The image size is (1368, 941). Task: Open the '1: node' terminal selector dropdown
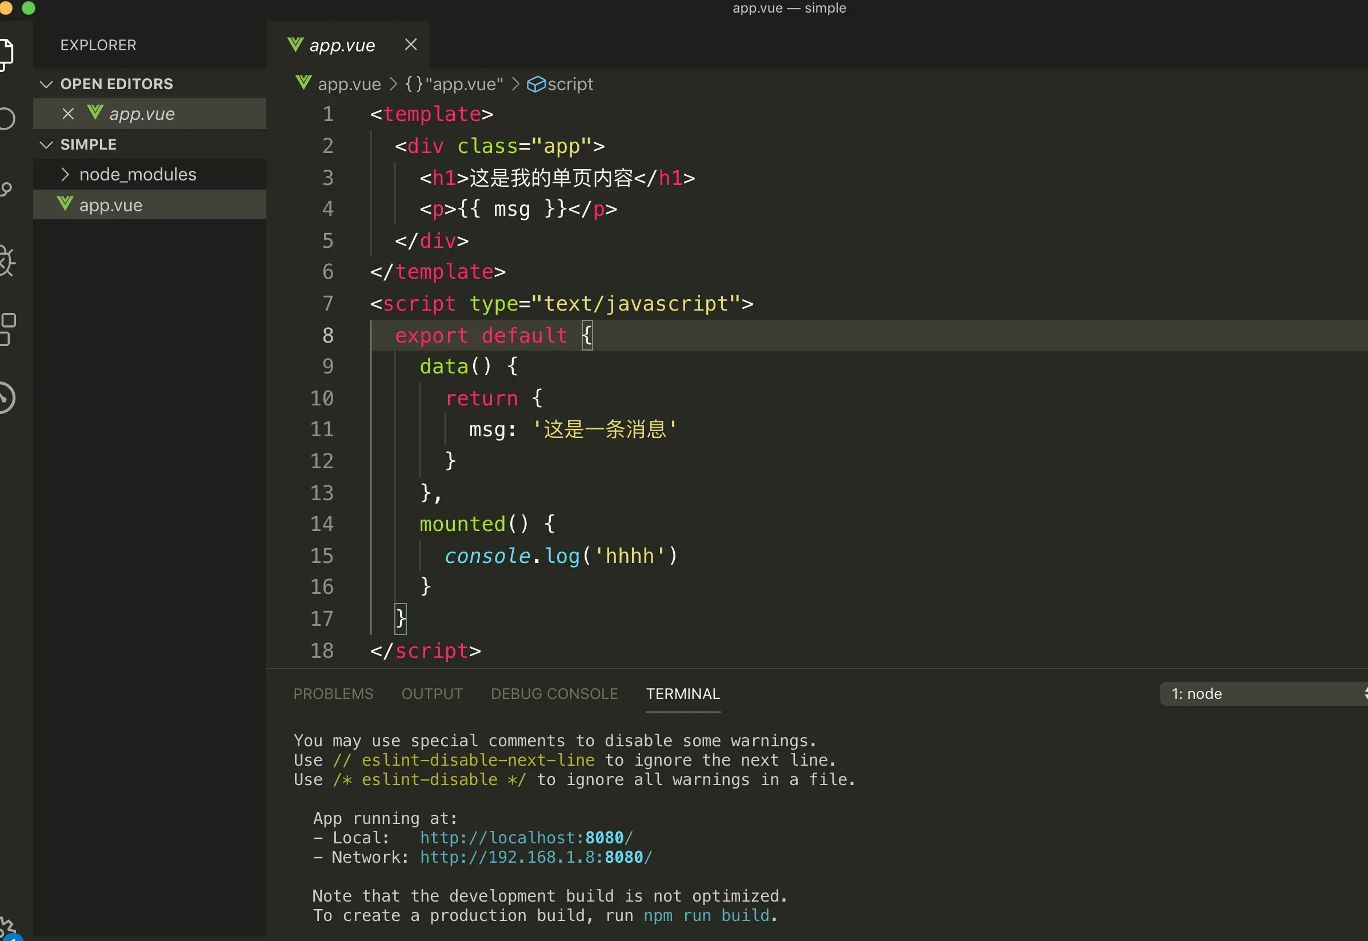click(x=1263, y=694)
